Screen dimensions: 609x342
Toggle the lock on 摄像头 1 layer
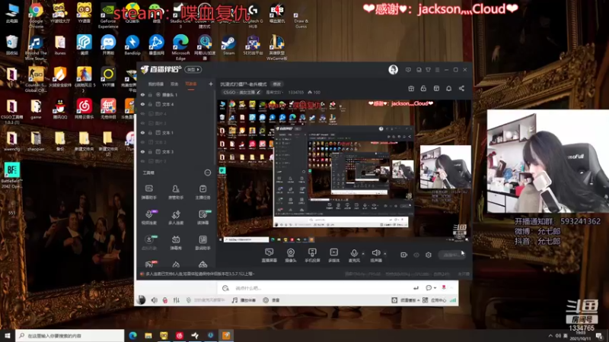click(x=150, y=94)
